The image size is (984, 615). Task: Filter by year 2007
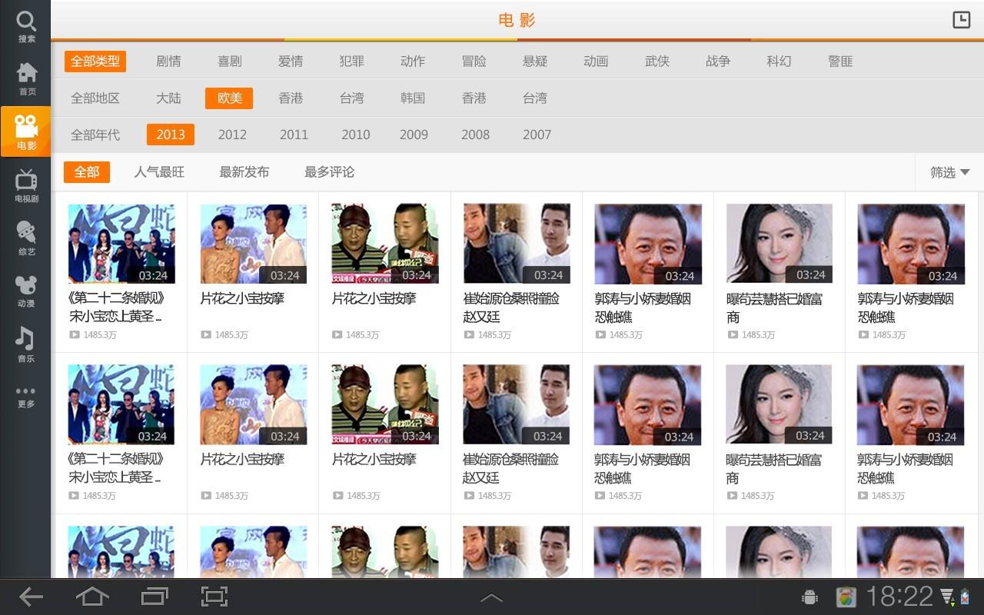pyautogui.click(x=537, y=135)
